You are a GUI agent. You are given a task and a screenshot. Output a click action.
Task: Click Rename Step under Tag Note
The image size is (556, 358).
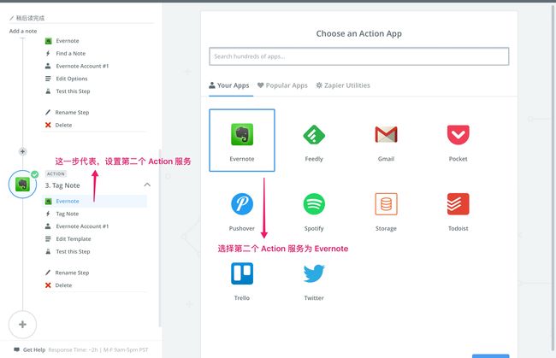coord(72,273)
